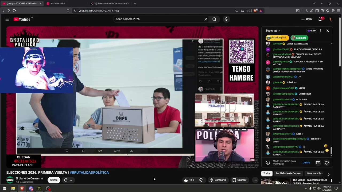The image size is (342, 192).
Task: Open the tab search chevron in title bar
Action: coord(314,3)
